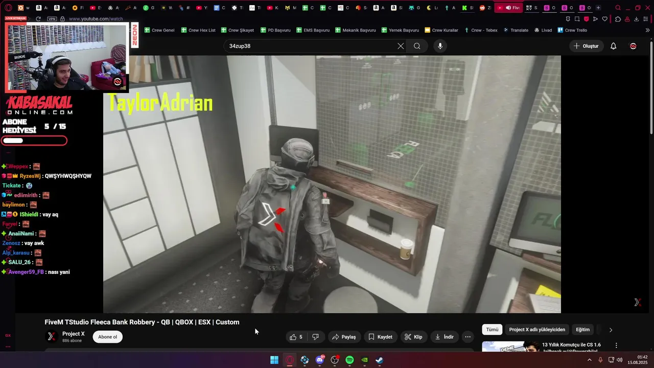Image resolution: width=654 pixels, height=368 pixels.
Task: Open a new browser tab with plus button
Action: point(598,8)
